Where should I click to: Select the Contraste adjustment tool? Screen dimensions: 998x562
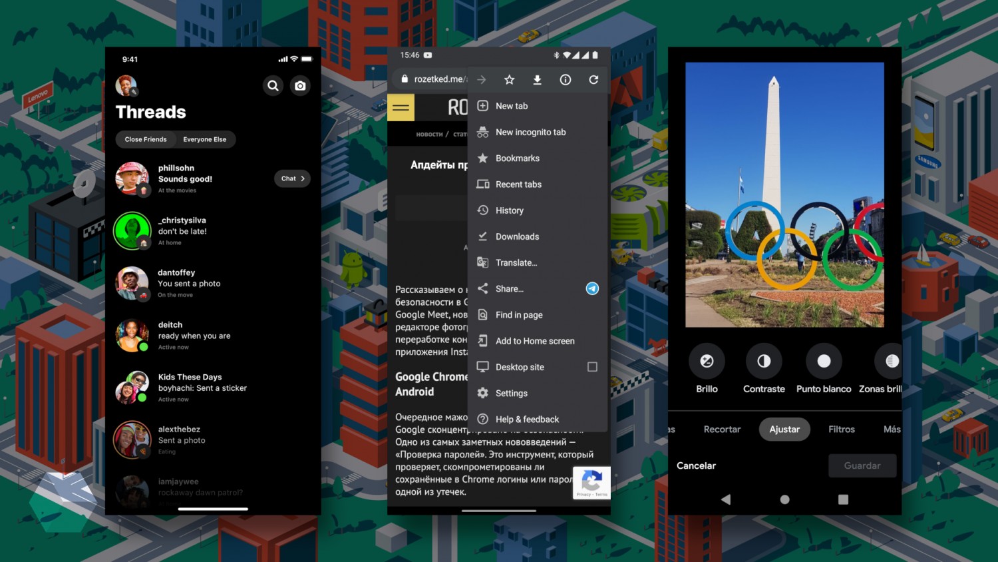click(764, 369)
